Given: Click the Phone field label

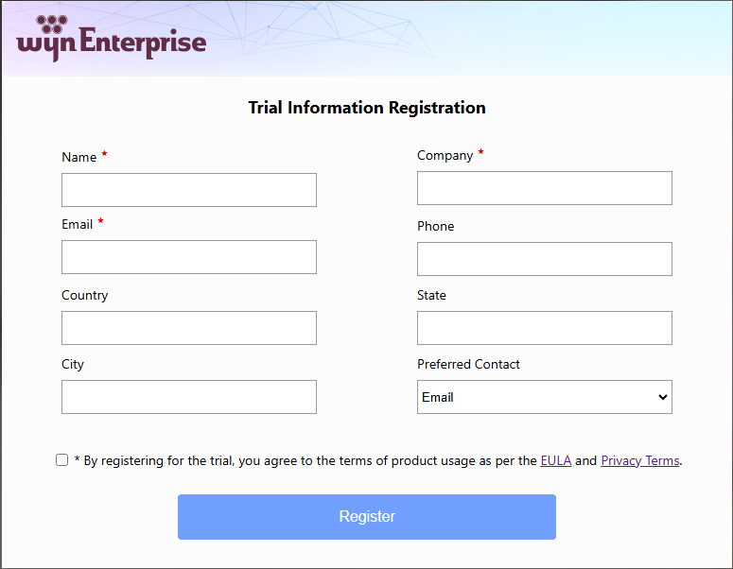Looking at the screenshot, I should (435, 226).
